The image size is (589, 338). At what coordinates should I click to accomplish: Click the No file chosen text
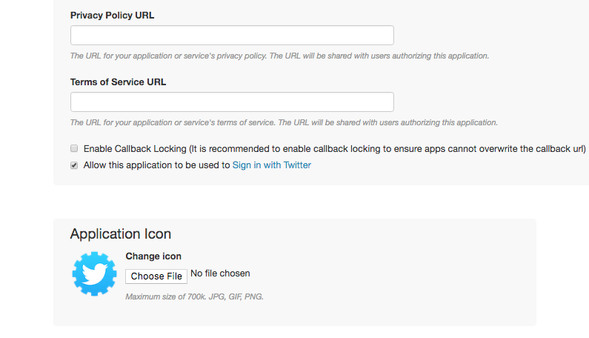pyautogui.click(x=220, y=274)
